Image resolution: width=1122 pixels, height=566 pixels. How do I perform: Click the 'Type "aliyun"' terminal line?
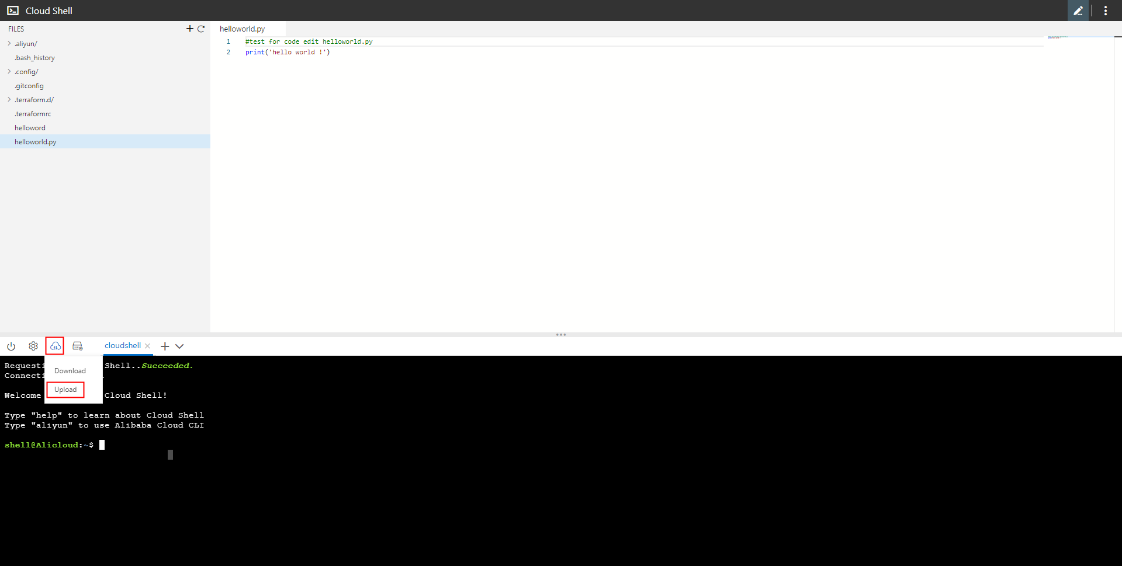pyautogui.click(x=104, y=425)
